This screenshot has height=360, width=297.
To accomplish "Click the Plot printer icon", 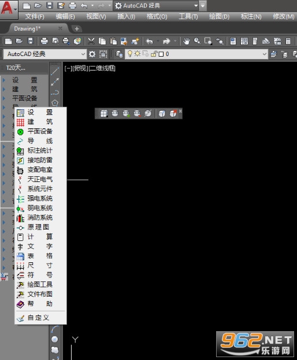I will [x=44, y=42].
